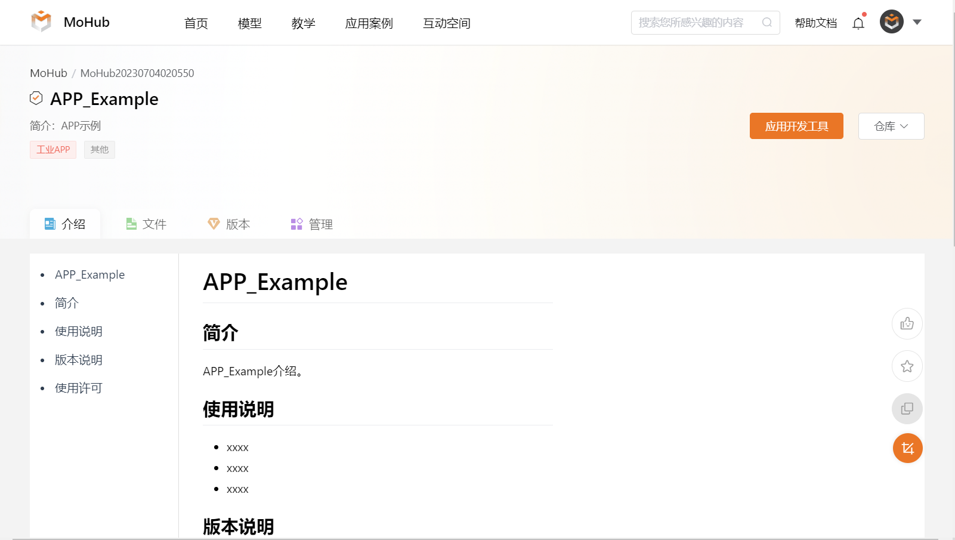Jump to 使用说明 in the outline
The width and height of the screenshot is (955, 540).
click(79, 331)
